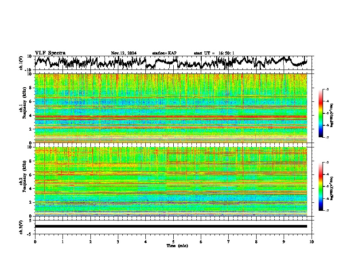The height and width of the screenshot is (271, 351).
Task: Click the upper colorbar log(PSD) label
Action: 331,116
